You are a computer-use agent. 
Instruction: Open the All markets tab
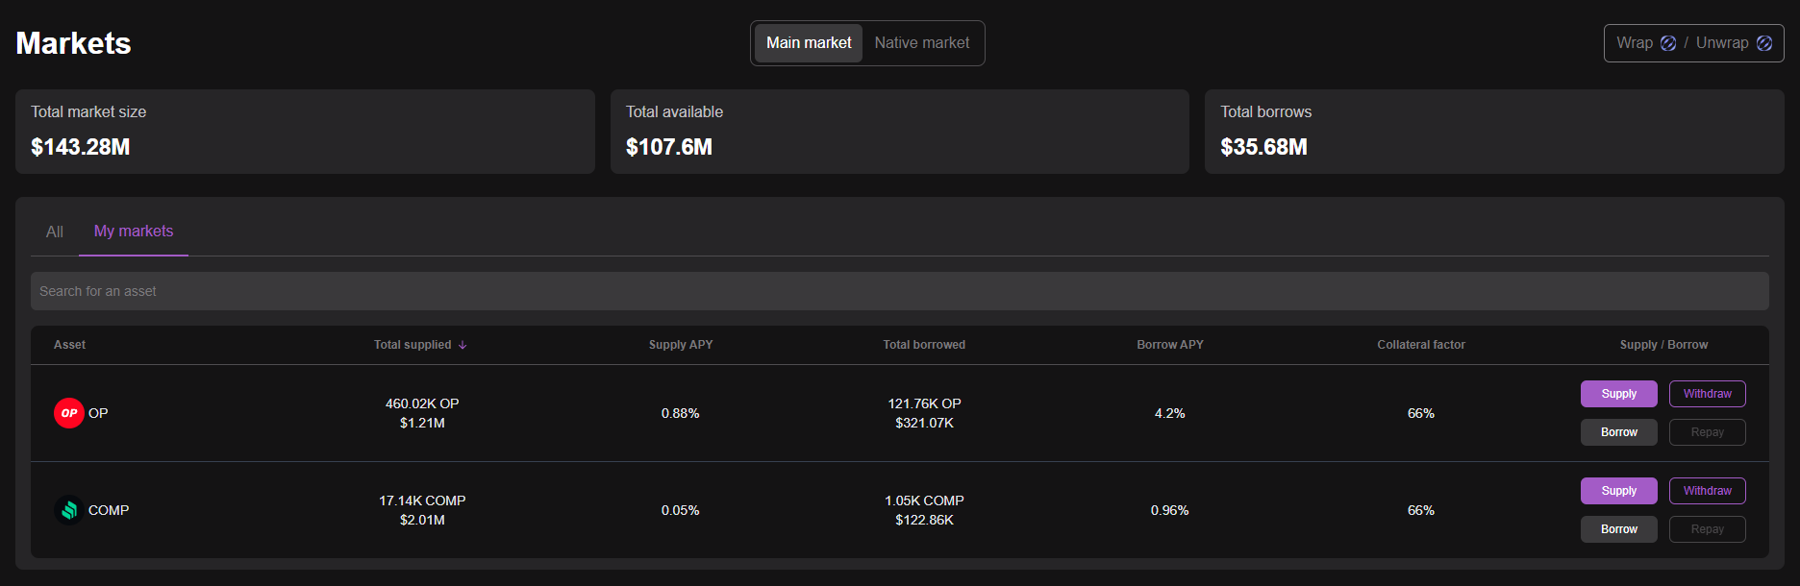pos(55,232)
